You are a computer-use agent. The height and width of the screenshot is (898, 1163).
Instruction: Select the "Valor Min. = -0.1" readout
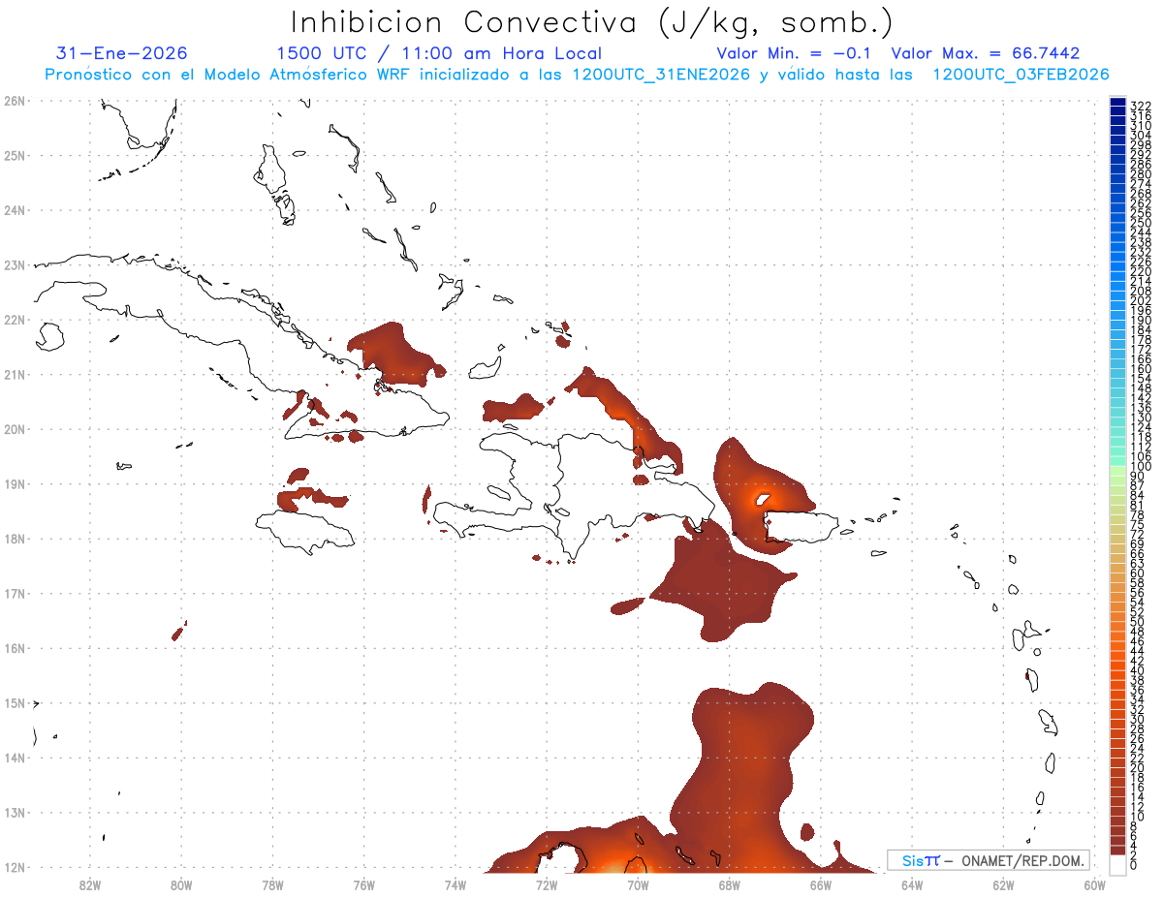[796, 53]
